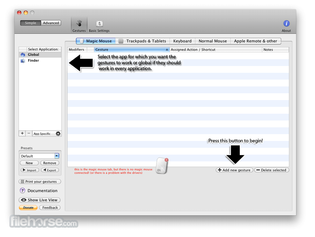Click the Magic Mouse battery status icon
Viewport: 315px width, 237px height.
click(x=162, y=166)
